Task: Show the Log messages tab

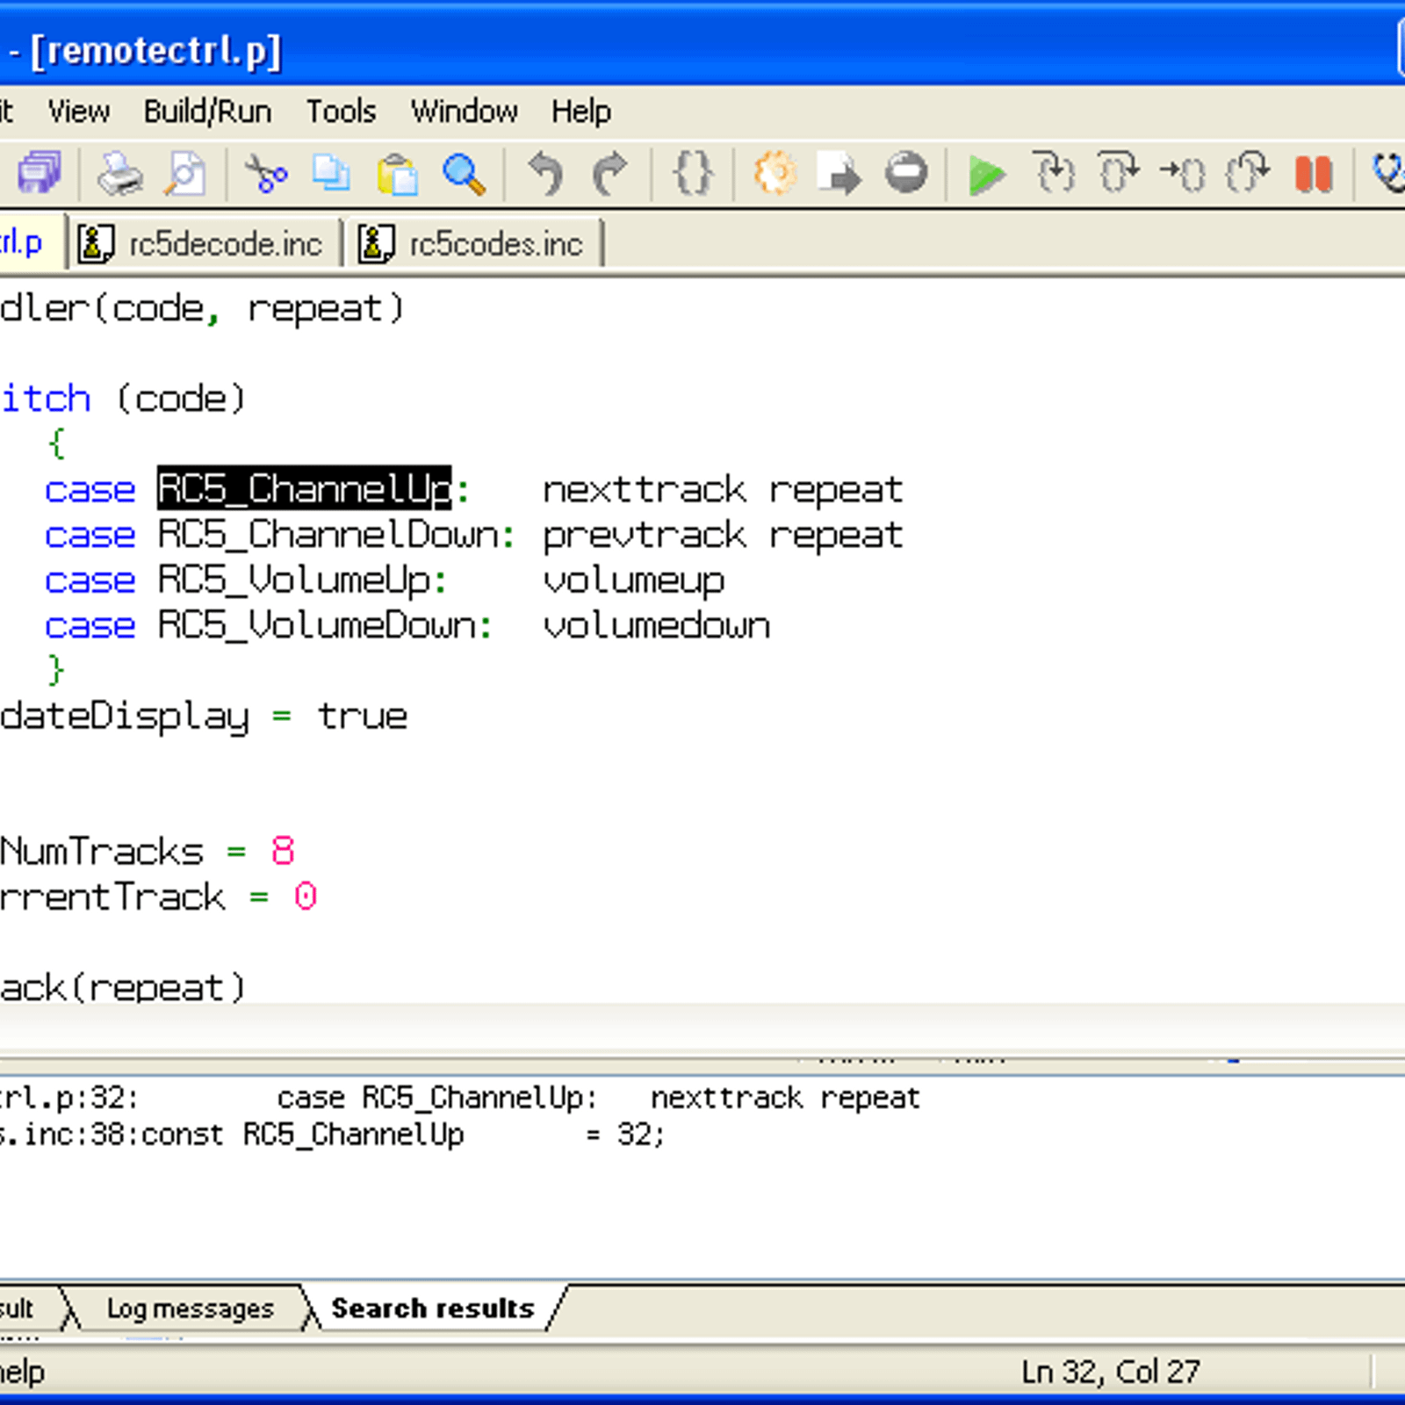Action: pyautogui.click(x=190, y=1308)
